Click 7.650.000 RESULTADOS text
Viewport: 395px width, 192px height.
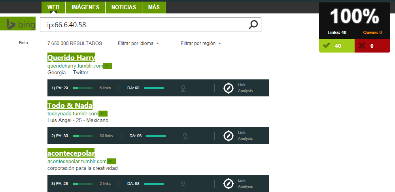(75, 43)
